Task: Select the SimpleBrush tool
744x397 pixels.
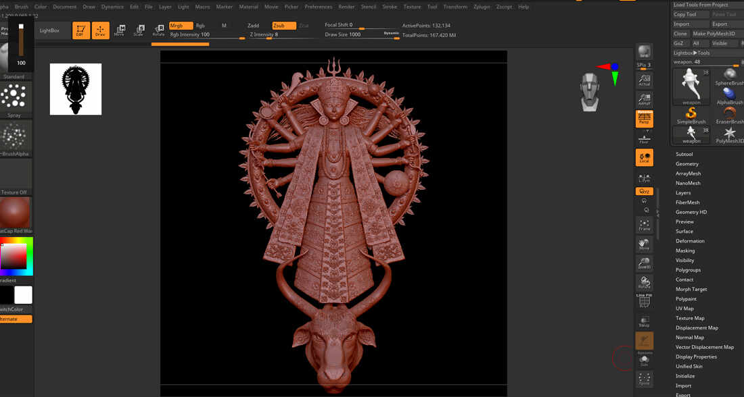Action: pyautogui.click(x=691, y=115)
